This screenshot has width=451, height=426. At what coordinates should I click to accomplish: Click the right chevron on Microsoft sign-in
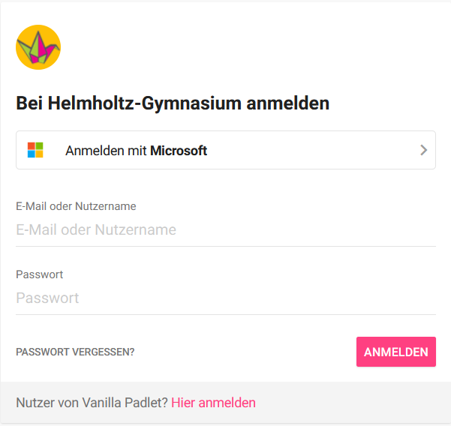tap(423, 150)
